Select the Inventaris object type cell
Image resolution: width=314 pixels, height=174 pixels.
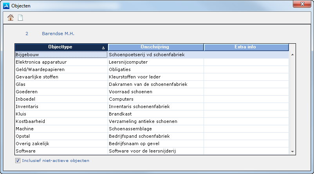tap(61, 107)
